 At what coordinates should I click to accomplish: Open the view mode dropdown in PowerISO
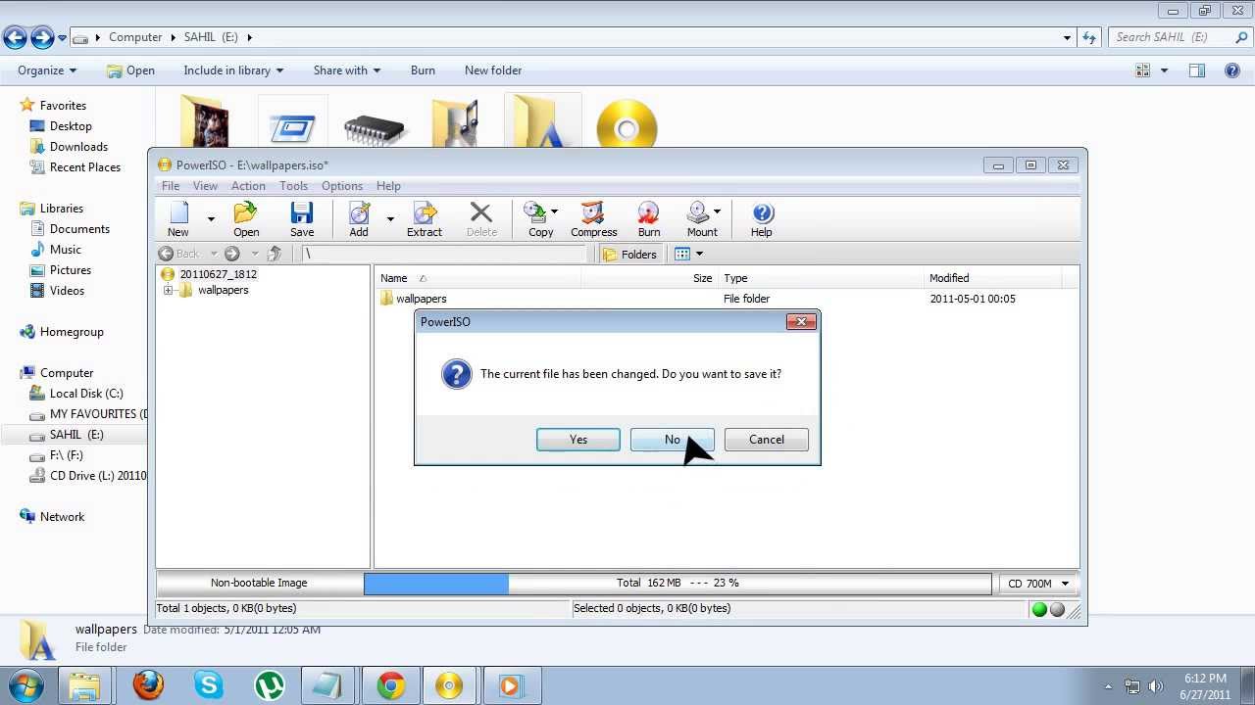[x=699, y=255]
